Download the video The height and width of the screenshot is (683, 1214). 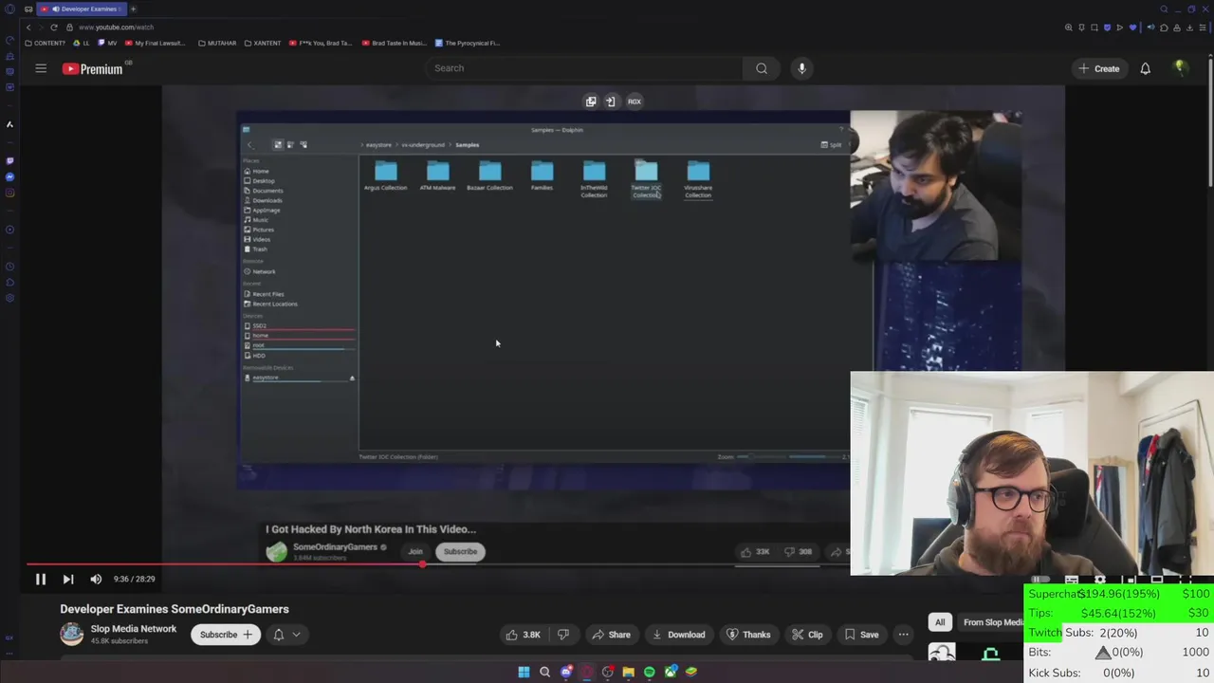pyautogui.click(x=678, y=635)
